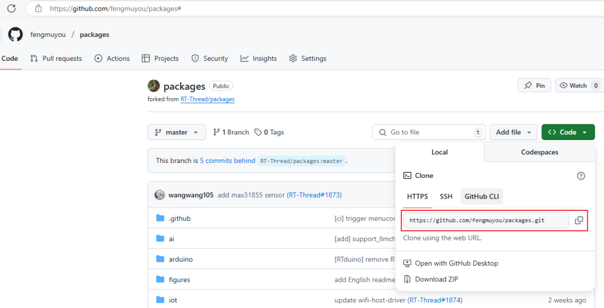Click the Download ZIP archive icon

(407, 279)
